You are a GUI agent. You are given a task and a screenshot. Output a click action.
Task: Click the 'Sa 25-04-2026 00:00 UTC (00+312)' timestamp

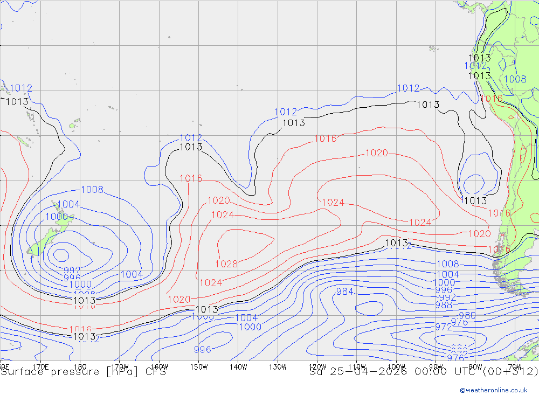(x=424, y=372)
